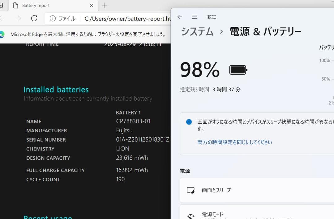Open a new browser tab

[104, 5]
